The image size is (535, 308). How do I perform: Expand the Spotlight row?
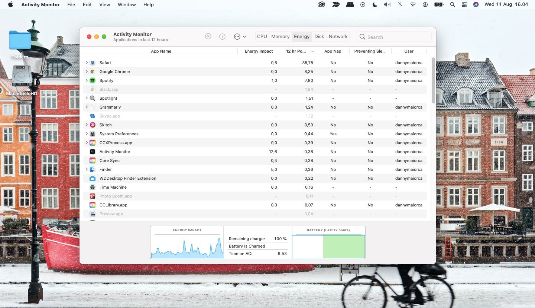click(x=87, y=98)
